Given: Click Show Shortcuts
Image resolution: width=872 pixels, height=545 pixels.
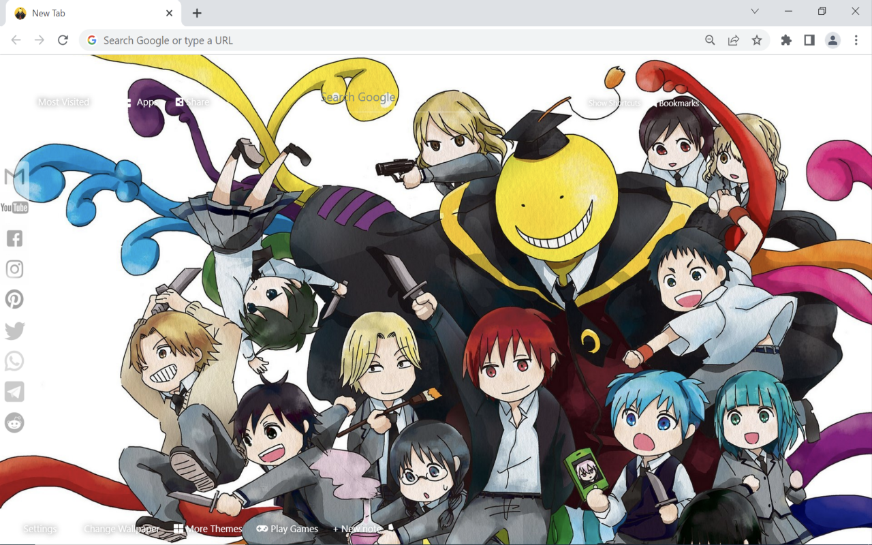Looking at the screenshot, I should [614, 103].
